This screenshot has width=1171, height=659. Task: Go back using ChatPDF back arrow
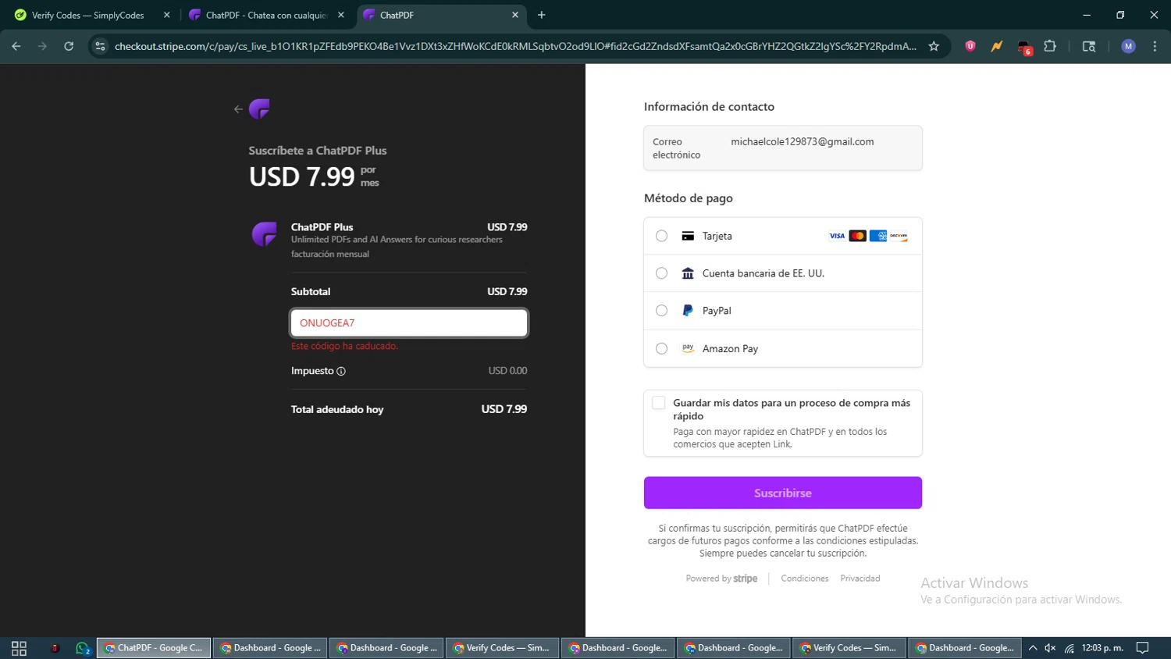pyautogui.click(x=238, y=109)
